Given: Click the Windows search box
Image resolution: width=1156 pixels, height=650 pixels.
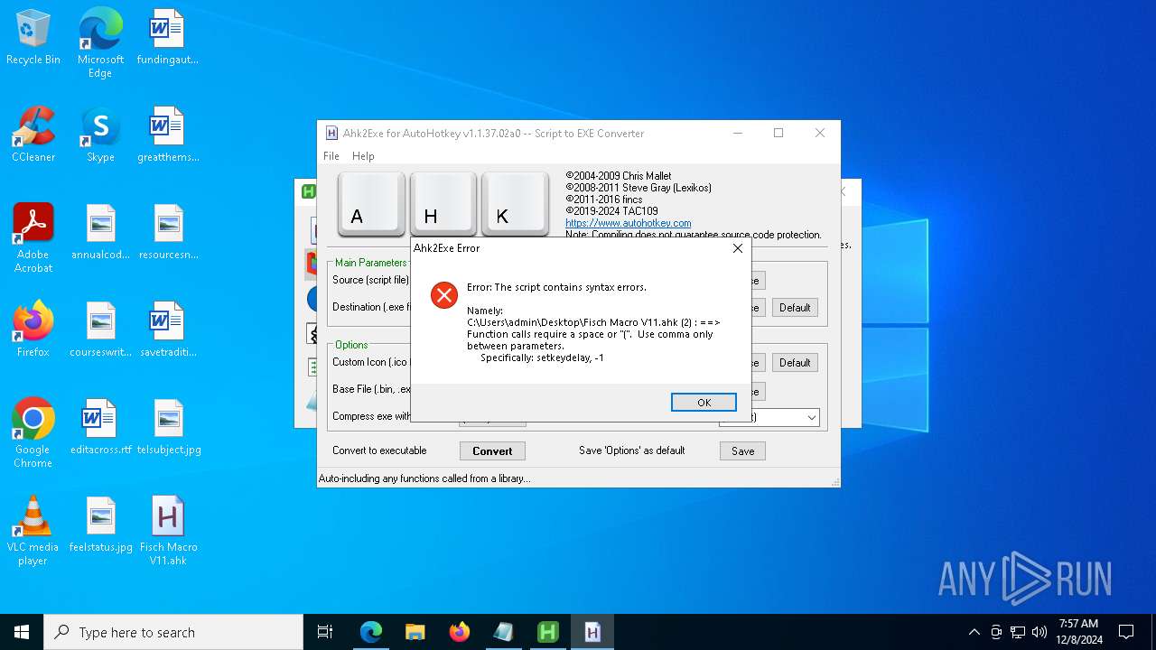Looking at the screenshot, I should click(173, 632).
